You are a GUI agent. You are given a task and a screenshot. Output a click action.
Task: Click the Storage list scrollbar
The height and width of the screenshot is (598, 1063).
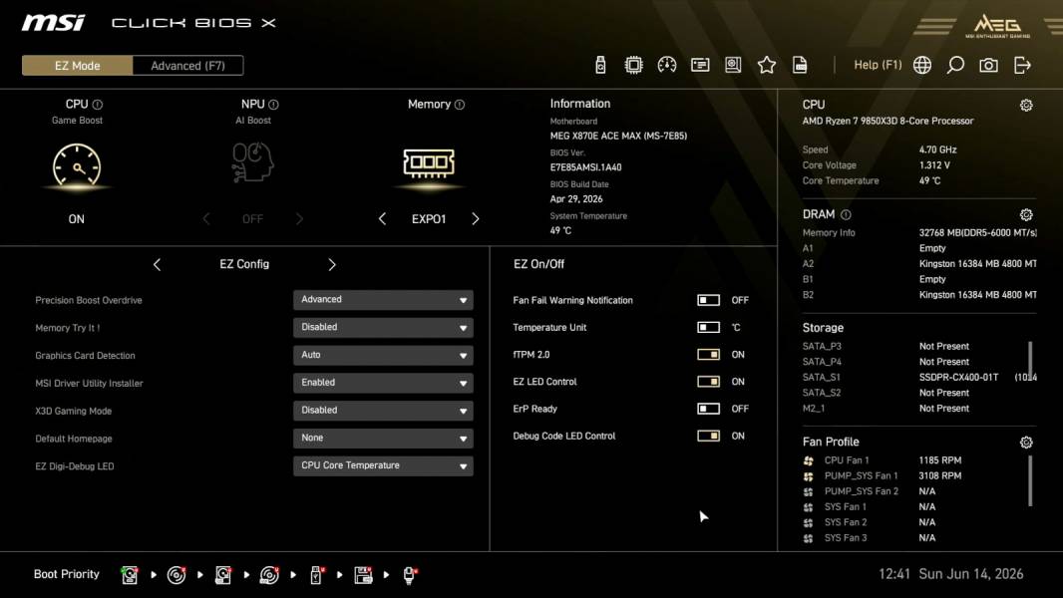(1030, 359)
